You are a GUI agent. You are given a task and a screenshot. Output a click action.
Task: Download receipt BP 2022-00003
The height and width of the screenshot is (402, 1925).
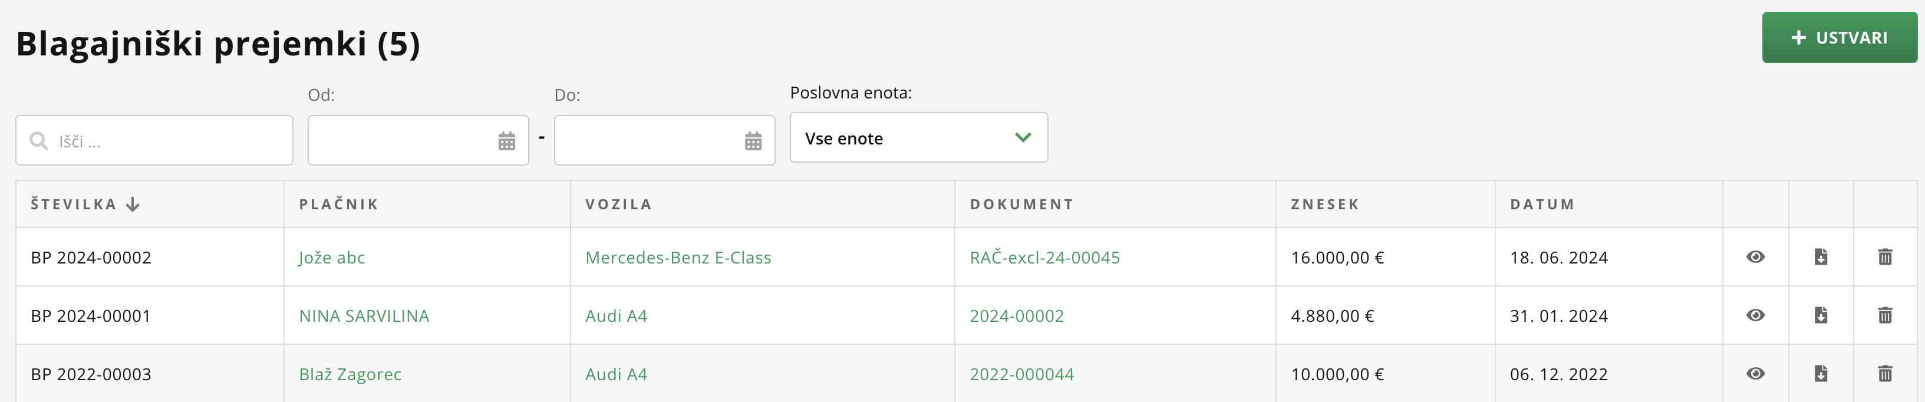[1820, 374]
